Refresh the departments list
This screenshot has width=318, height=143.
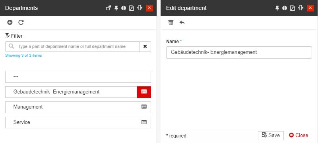pyautogui.click(x=21, y=23)
